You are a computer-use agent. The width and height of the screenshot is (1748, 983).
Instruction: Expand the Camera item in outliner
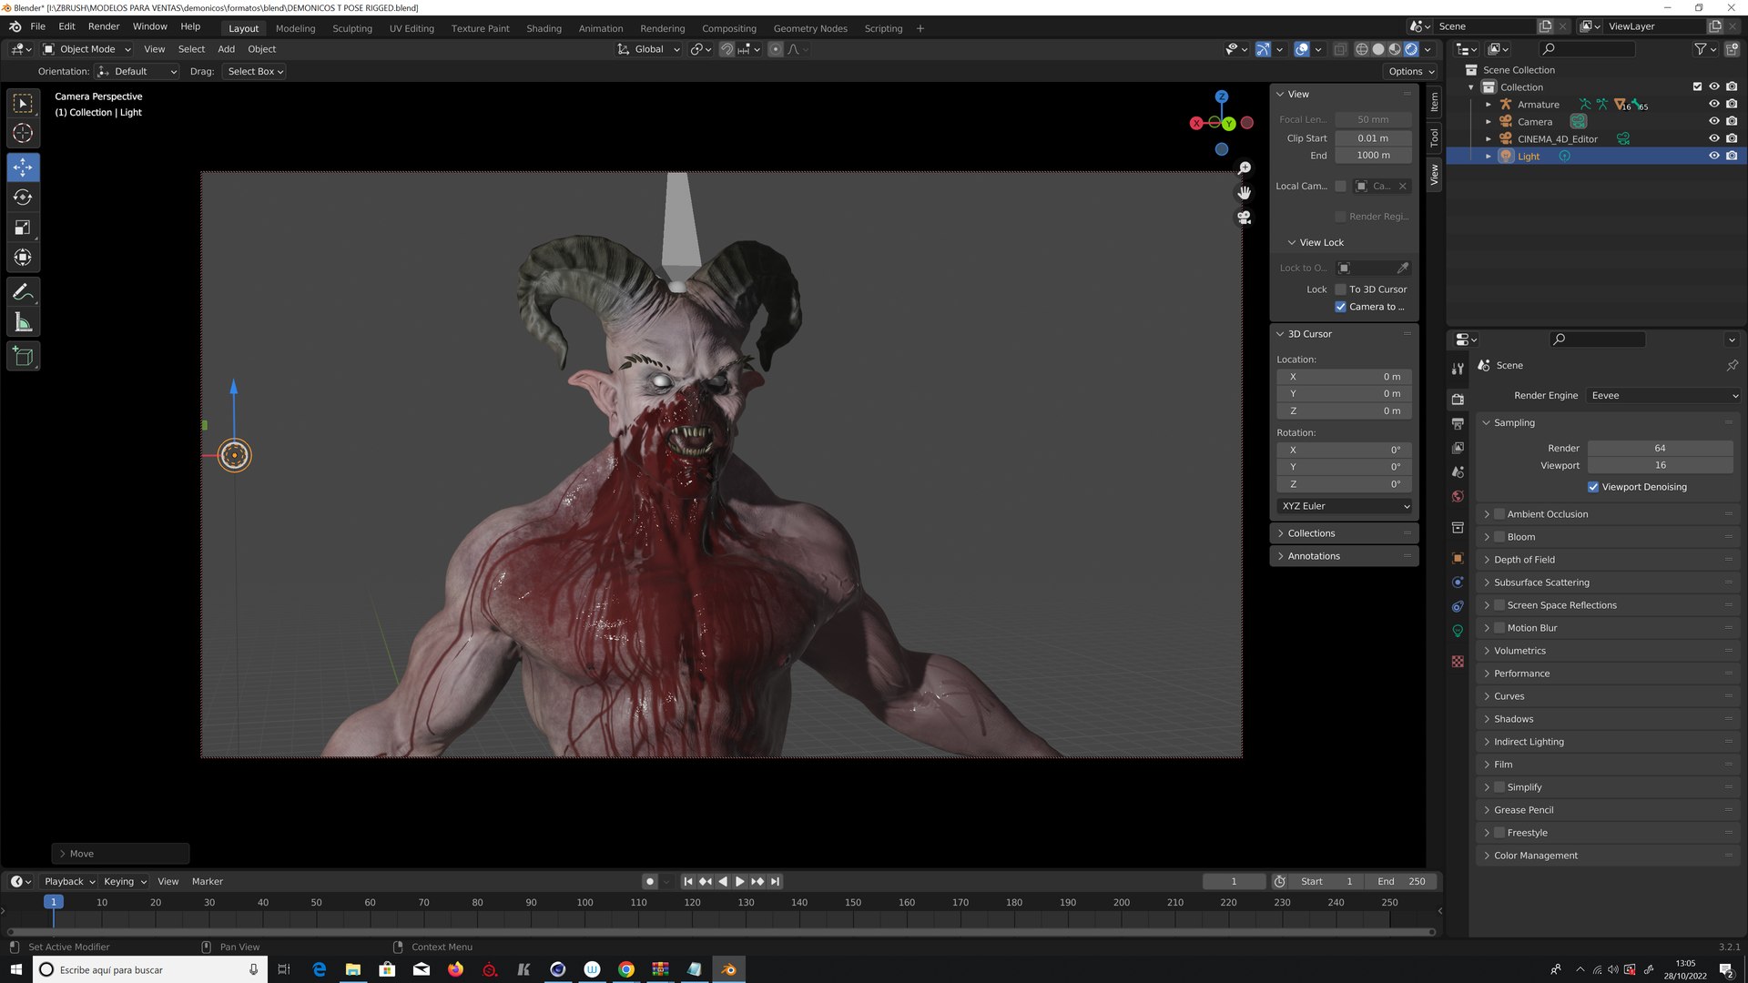pos(1489,122)
